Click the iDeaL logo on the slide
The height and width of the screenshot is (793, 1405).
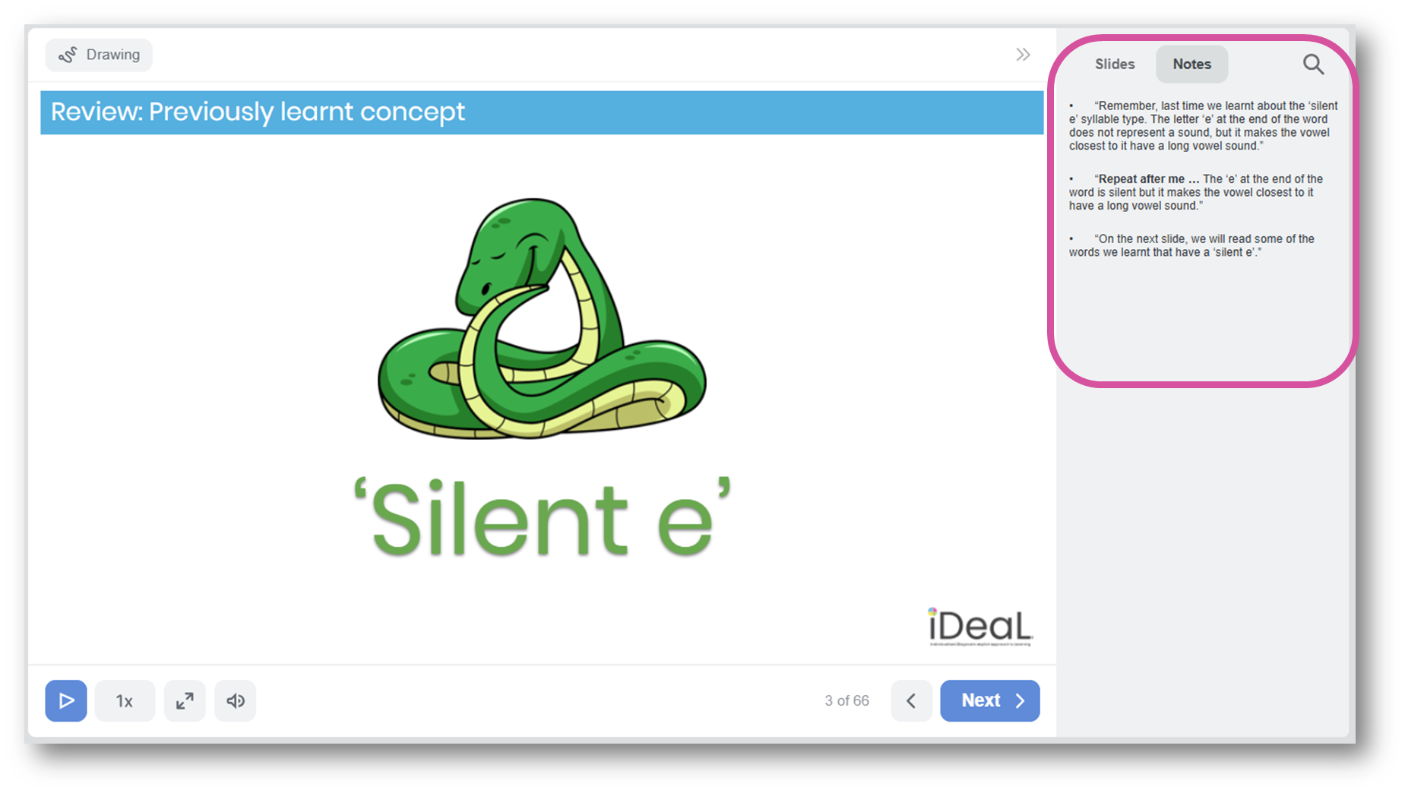point(980,627)
